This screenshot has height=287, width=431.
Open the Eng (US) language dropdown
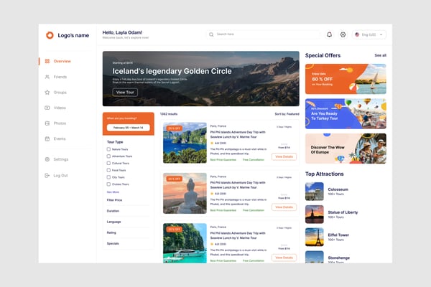pyautogui.click(x=369, y=34)
